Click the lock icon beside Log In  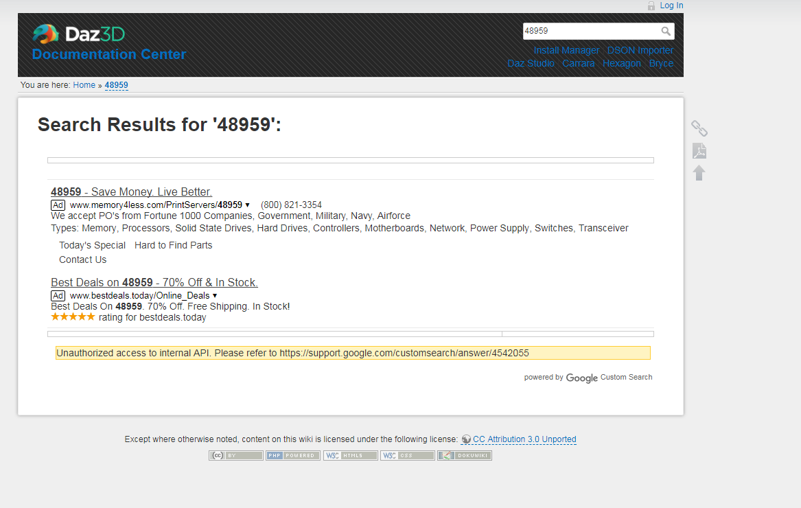point(651,5)
